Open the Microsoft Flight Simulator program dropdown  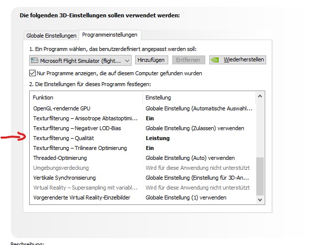coord(80,60)
